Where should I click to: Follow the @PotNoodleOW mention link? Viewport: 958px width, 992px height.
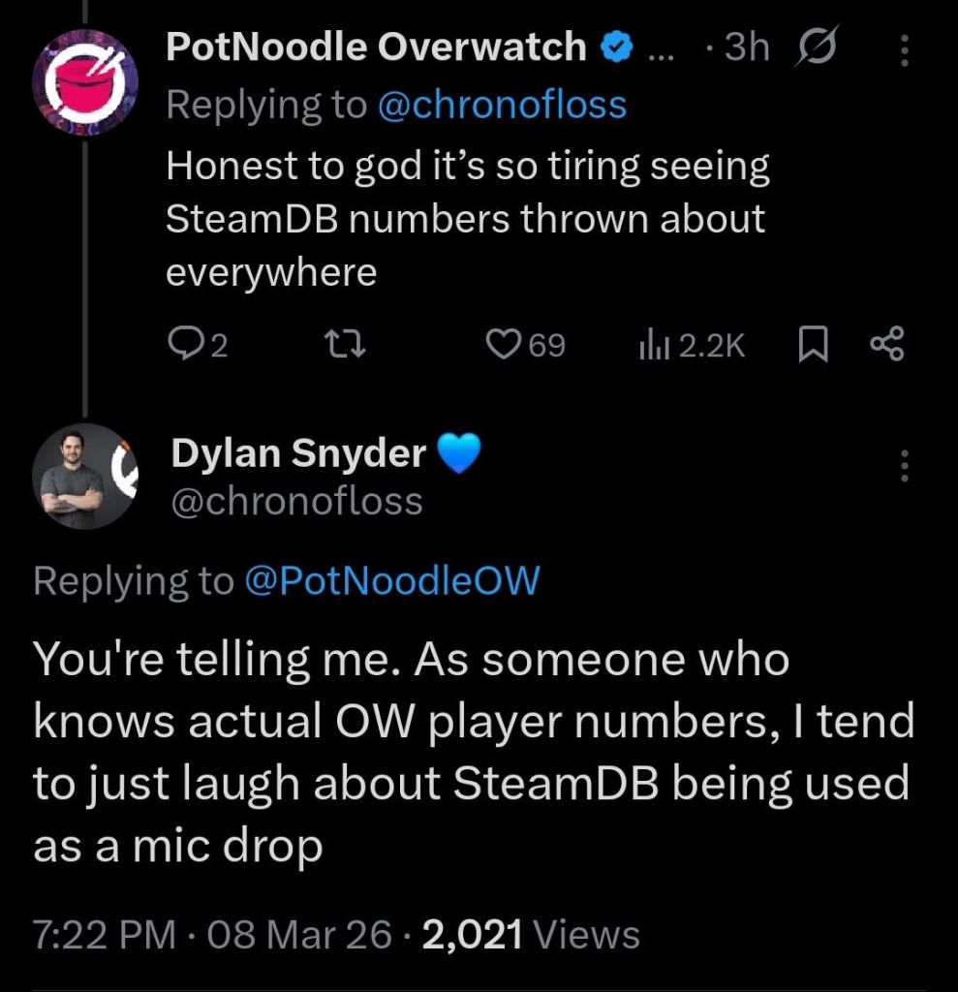pyautogui.click(x=391, y=579)
